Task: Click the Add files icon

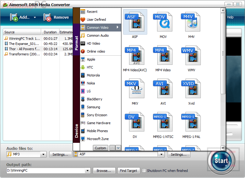Action: [x=14, y=17]
